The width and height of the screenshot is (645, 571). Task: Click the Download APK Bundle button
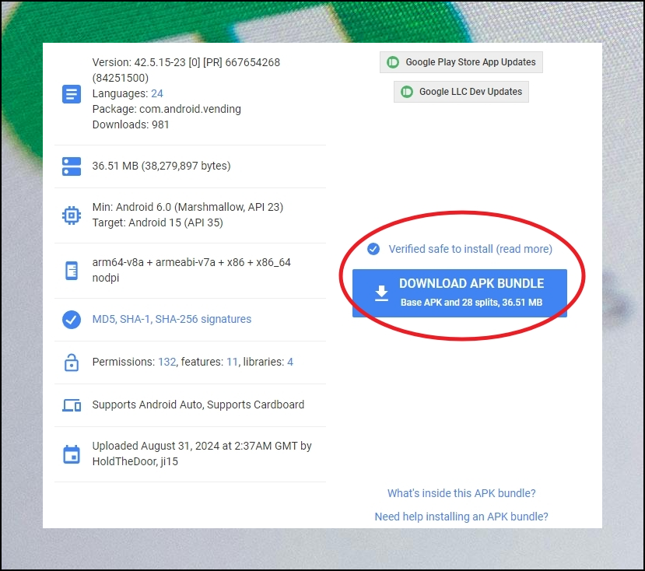click(460, 293)
